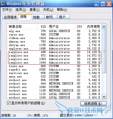Open the 文件(F) menu

pos(7,10)
